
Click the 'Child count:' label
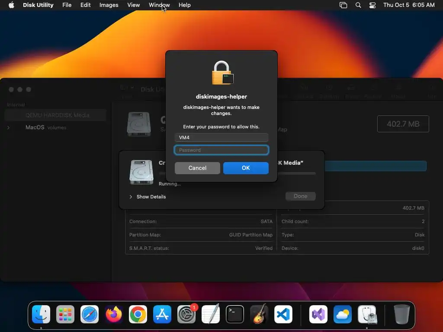tap(295, 222)
